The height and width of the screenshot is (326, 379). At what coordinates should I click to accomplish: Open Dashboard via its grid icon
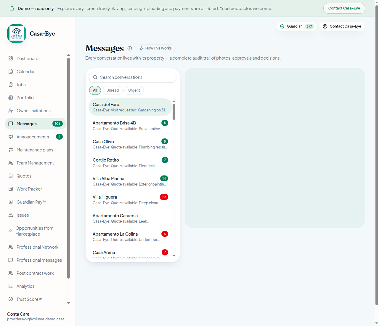[x=11, y=58]
